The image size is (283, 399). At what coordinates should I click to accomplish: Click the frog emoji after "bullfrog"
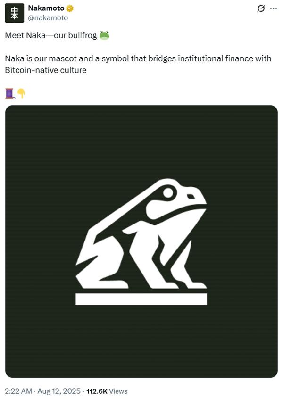point(104,35)
